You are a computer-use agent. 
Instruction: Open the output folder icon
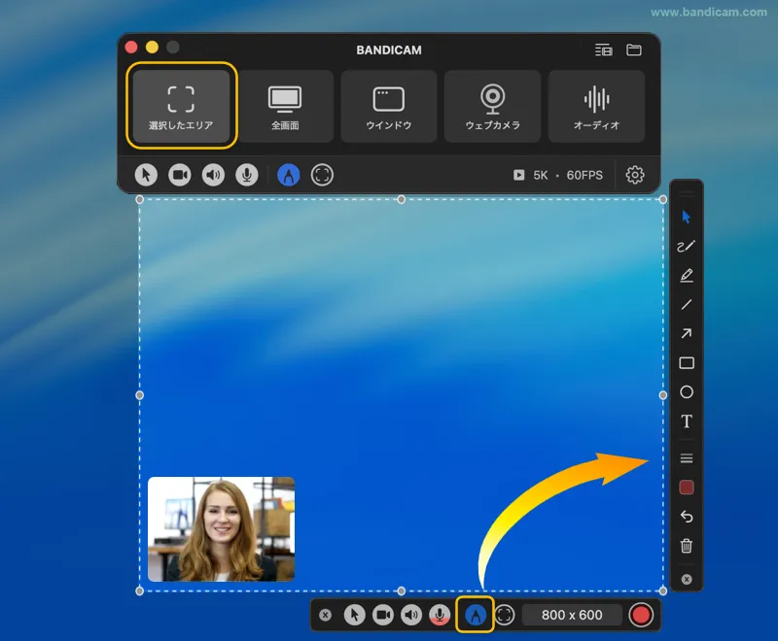pyautogui.click(x=634, y=51)
